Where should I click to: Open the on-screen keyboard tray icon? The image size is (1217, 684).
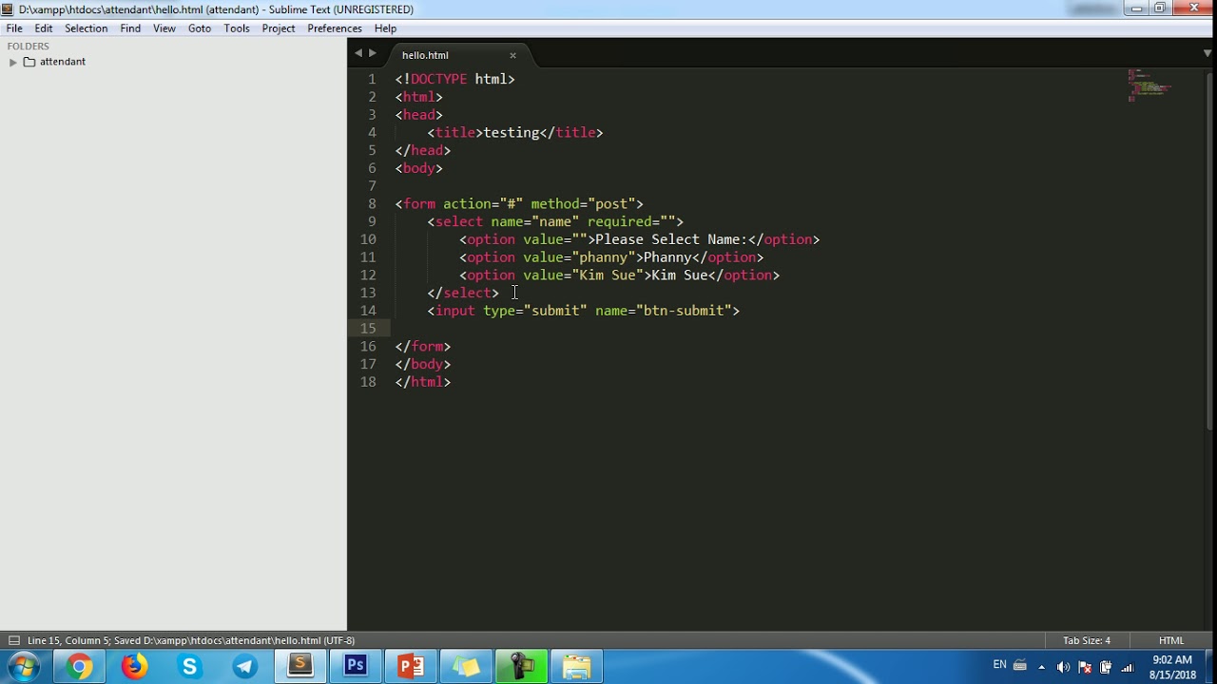tap(1020, 666)
